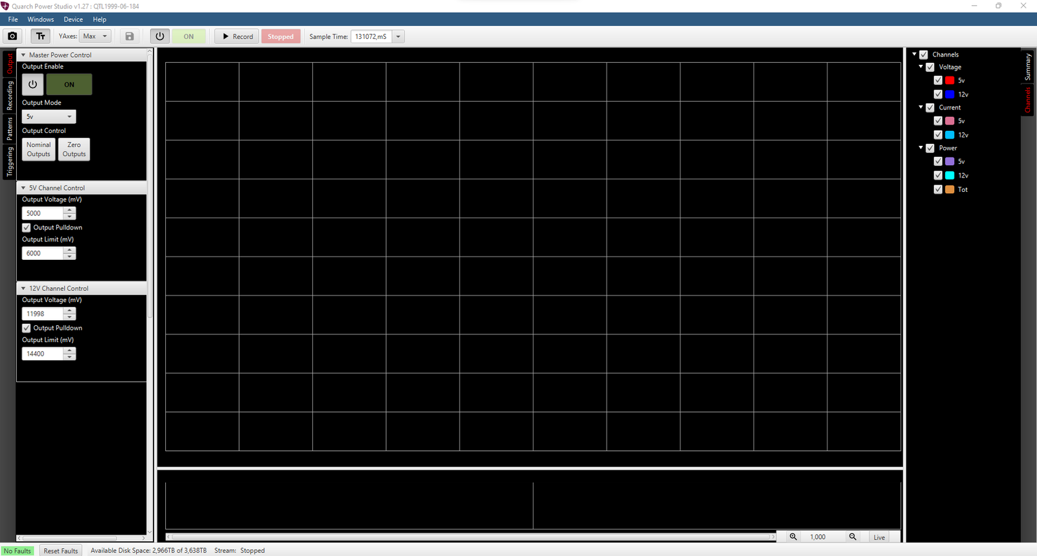Collapse the 12V Channel Control section
This screenshot has height=556, width=1037.
pyautogui.click(x=23, y=288)
